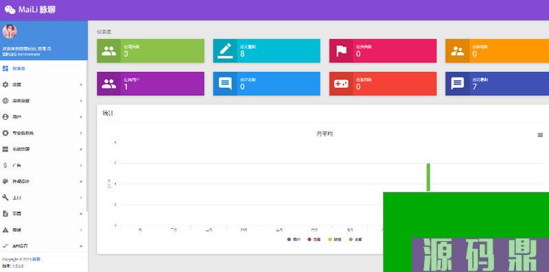Click the wrench tools icon

click(x=5, y=197)
